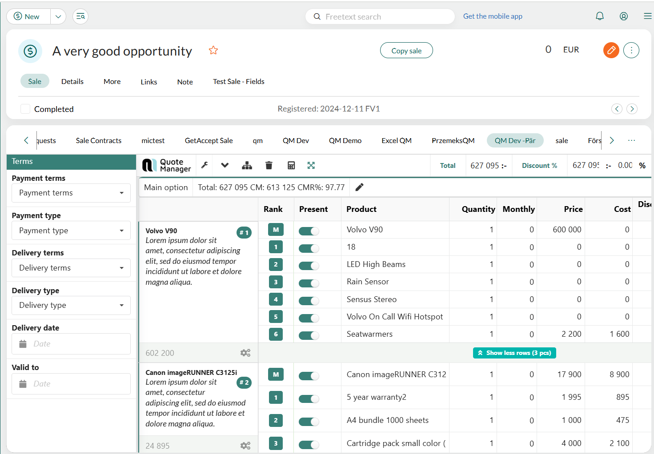Select the QM Demo web panel tab

(x=345, y=140)
